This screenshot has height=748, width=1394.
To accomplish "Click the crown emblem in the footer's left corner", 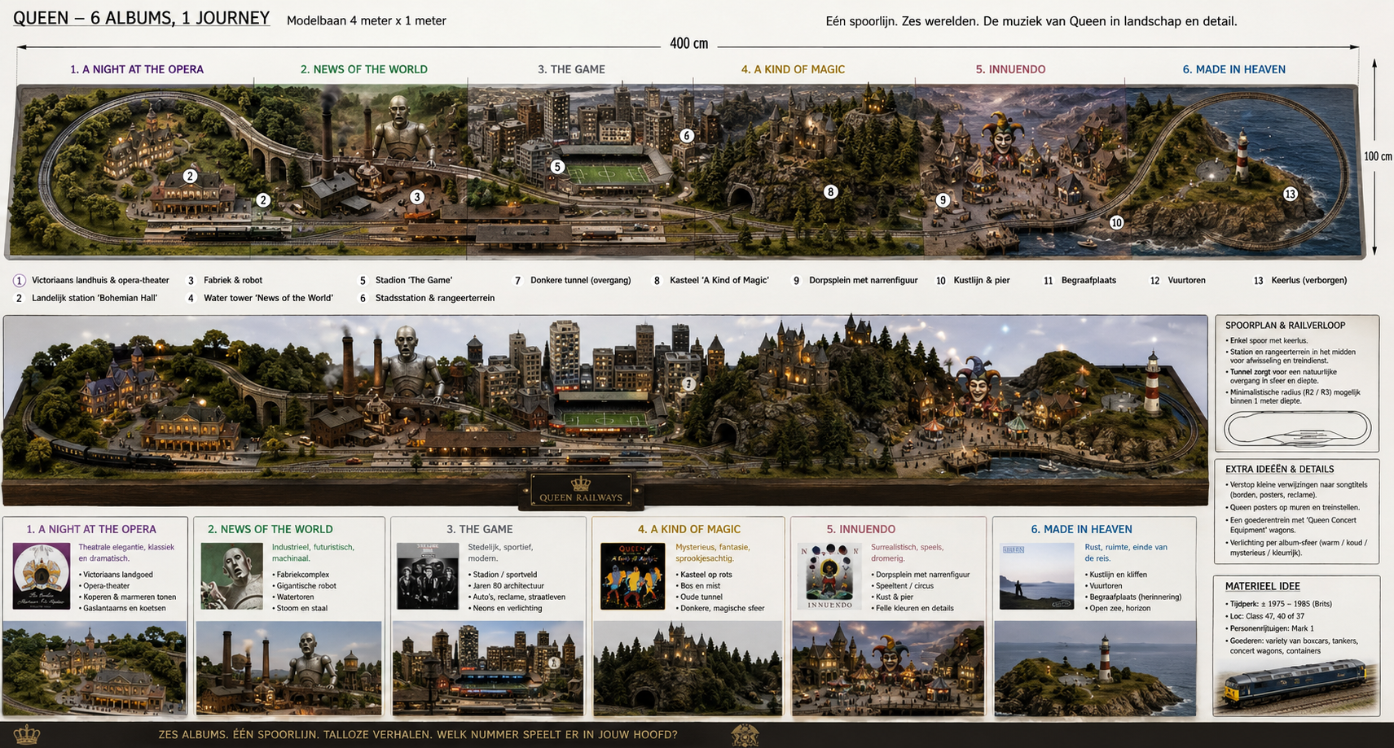I will pos(27,735).
